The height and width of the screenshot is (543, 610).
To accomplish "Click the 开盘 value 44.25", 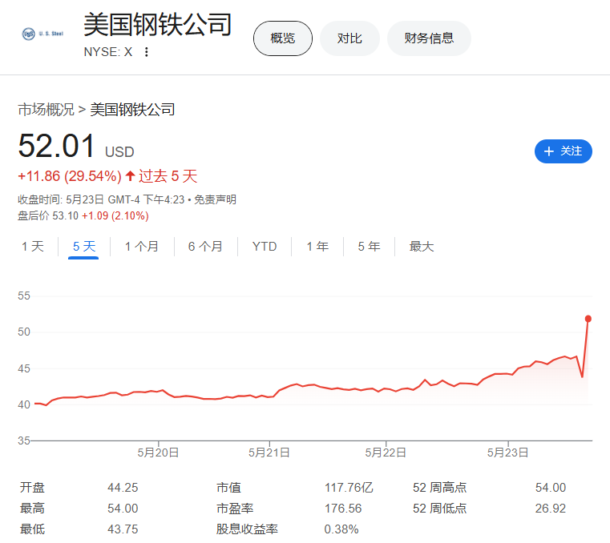I will (123, 488).
